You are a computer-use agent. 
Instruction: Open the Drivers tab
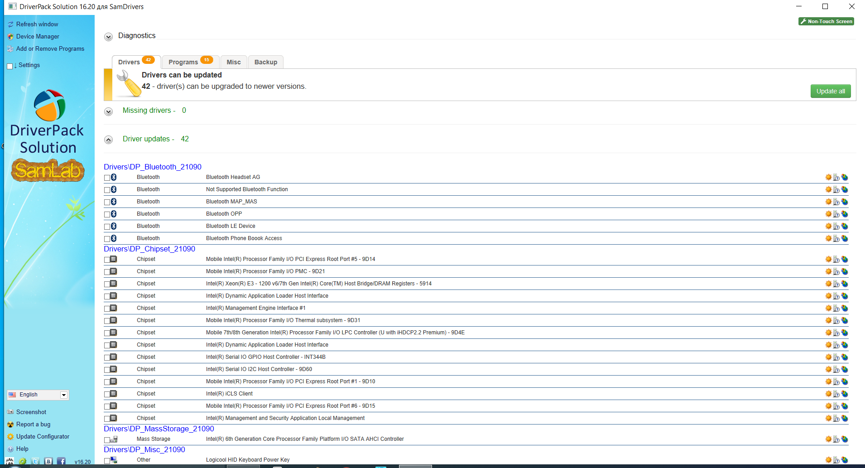point(136,62)
